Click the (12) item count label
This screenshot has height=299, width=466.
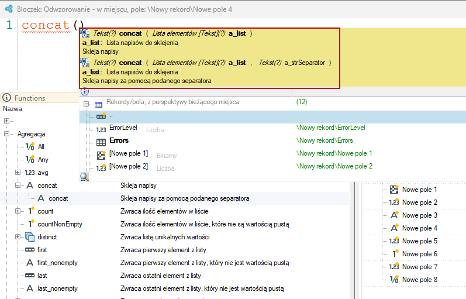301,102
